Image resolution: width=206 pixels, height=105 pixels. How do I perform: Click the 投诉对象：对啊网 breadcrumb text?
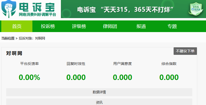(32, 39)
